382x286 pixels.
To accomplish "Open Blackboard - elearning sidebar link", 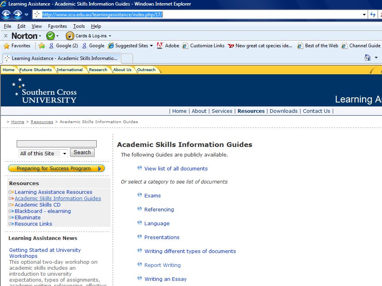I will (x=43, y=211).
